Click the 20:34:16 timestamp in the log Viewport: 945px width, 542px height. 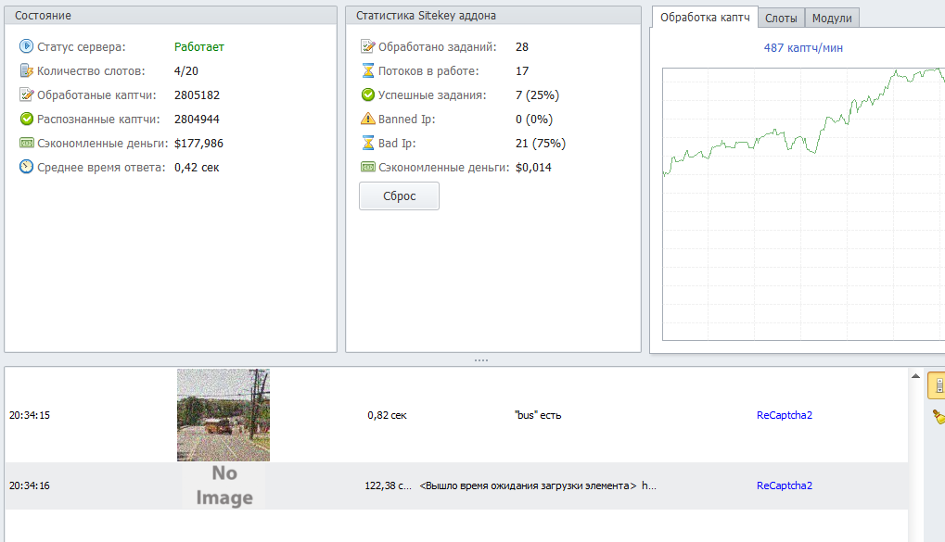pos(30,485)
